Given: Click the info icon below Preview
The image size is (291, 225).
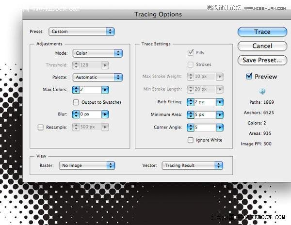Looking at the screenshot, I should [262, 91].
